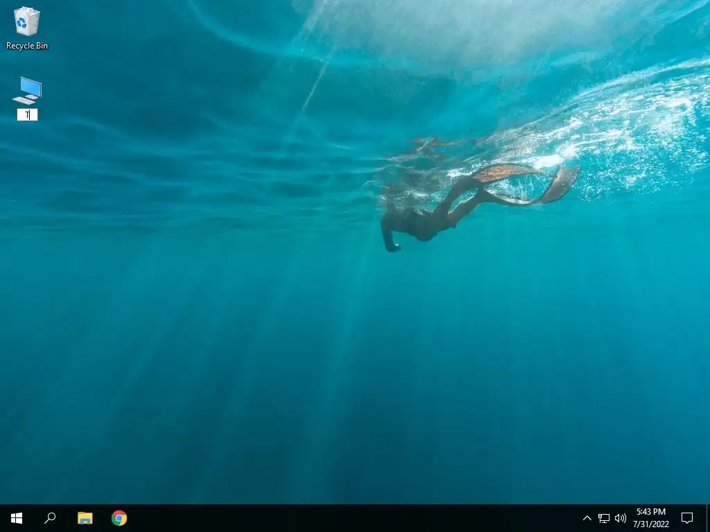The width and height of the screenshot is (710, 532).
Task: Open taskbar search magnifier
Action: 50,518
